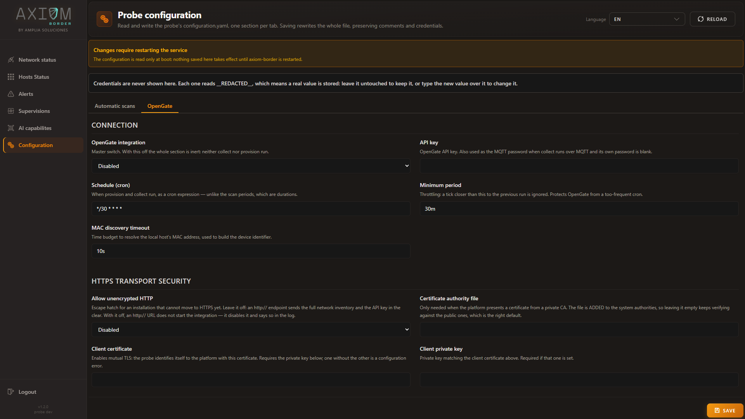The width and height of the screenshot is (745, 419).
Task: Click the Configuration gears icon in sidebar
Action: point(11,145)
